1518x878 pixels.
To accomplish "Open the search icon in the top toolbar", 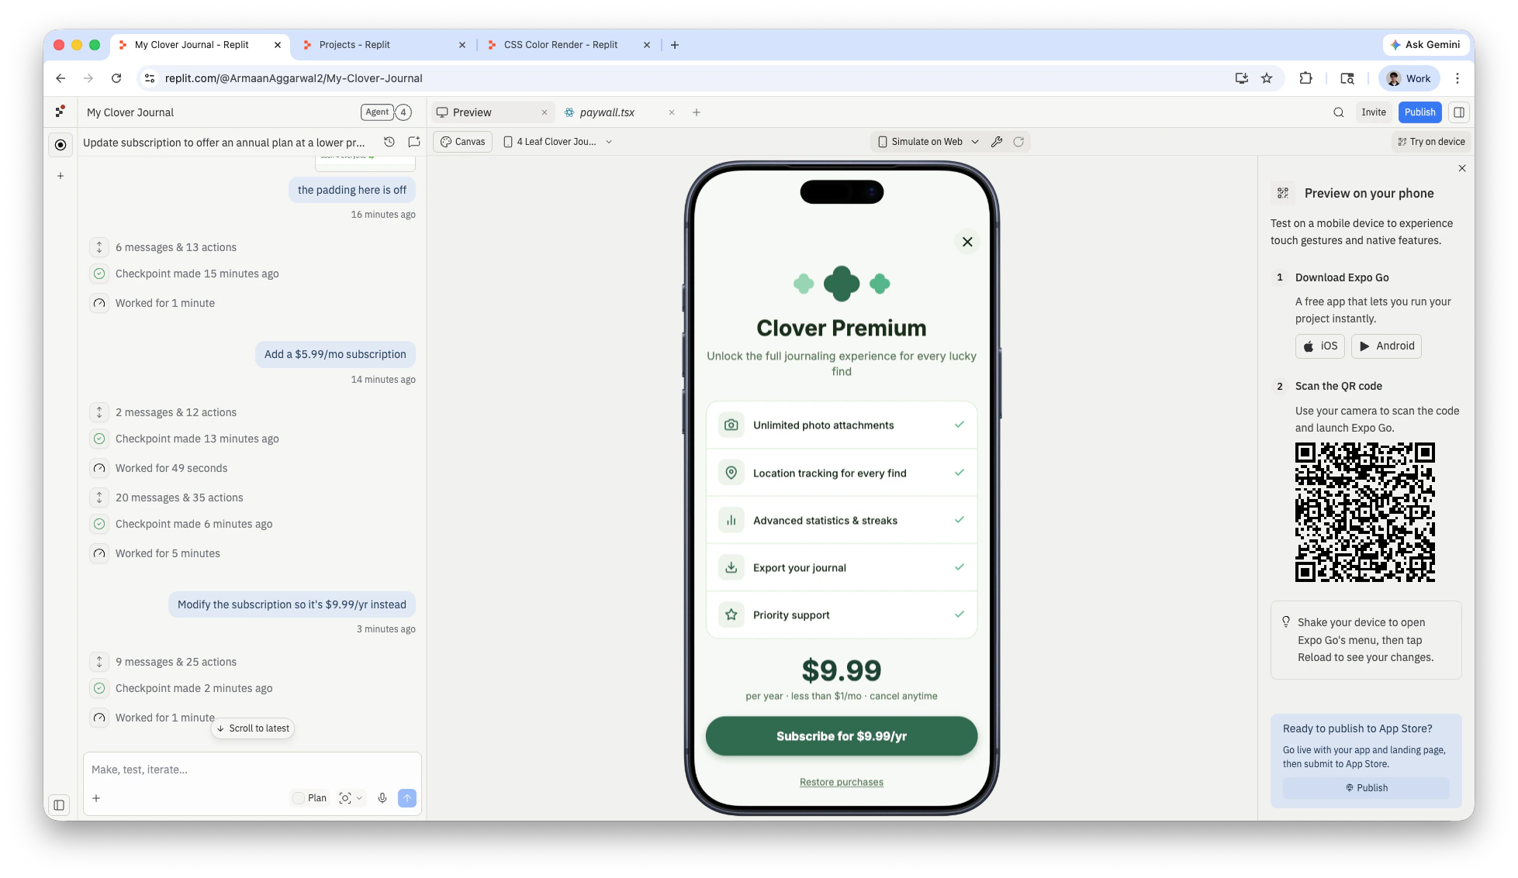I will click(x=1338, y=112).
